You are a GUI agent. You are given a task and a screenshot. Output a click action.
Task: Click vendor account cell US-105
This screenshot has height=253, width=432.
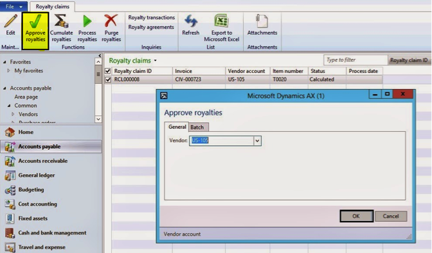point(248,79)
